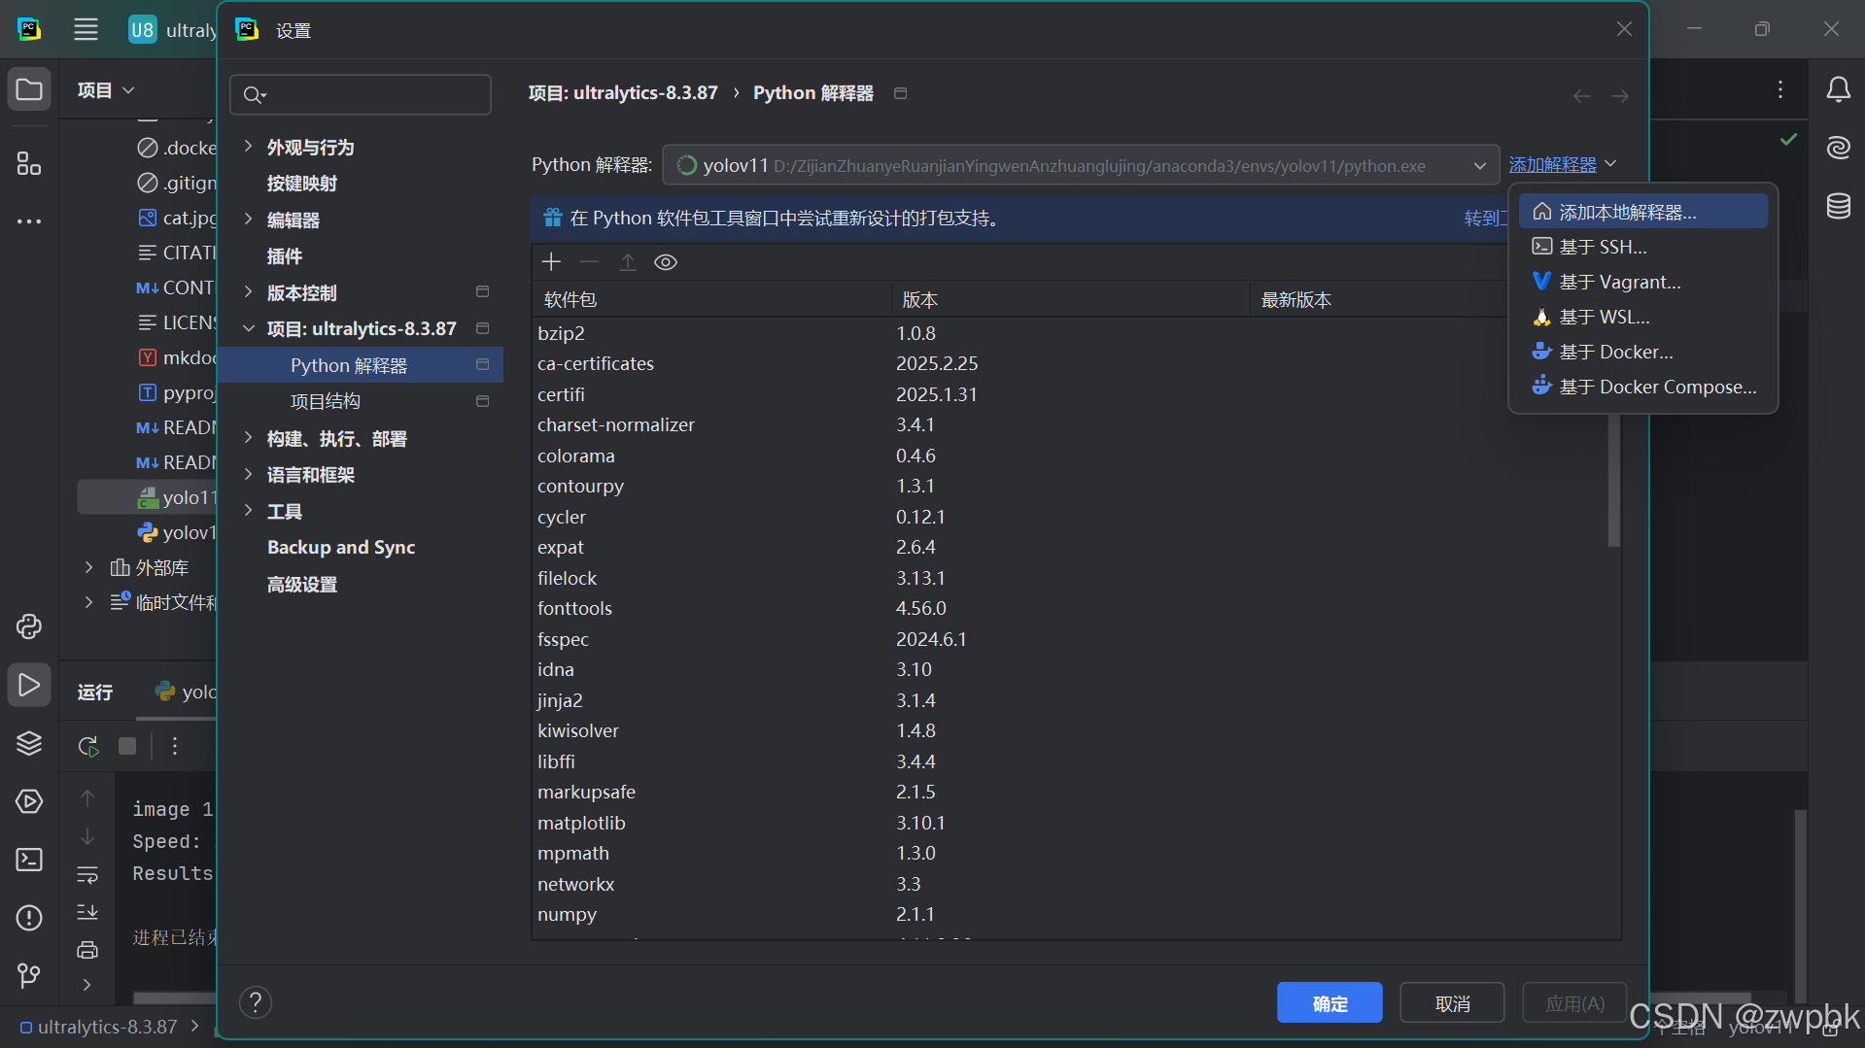Image resolution: width=1865 pixels, height=1048 pixels.
Task: Open the Python Console tool window
Action: pyautogui.click(x=29, y=626)
